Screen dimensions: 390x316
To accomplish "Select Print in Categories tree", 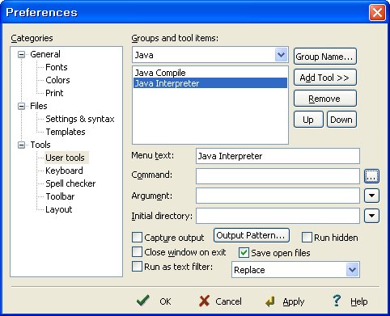I will click(54, 93).
